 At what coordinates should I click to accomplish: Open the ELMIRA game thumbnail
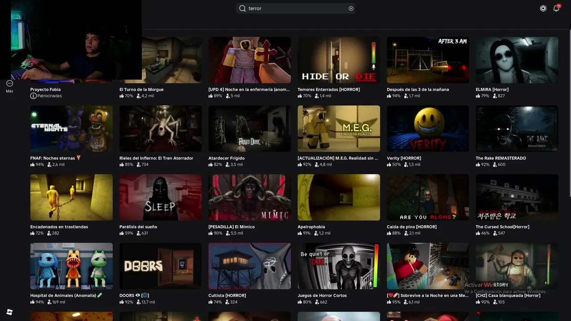517,60
